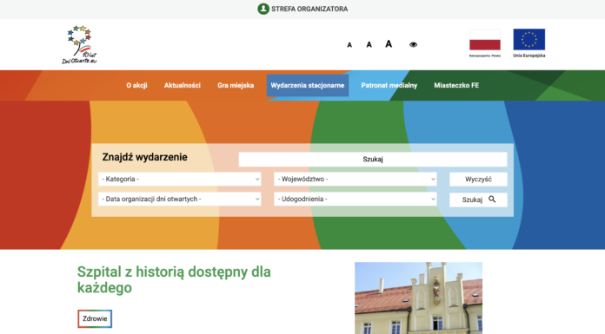605x334 pixels.
Task: Click the Zdrowie category tag
Action: click(x=95, y=318)
